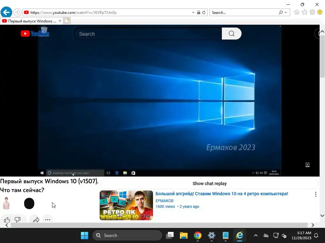Click the vertical scrollbar thumb
This screenshot has height=243, width=325.
[x=322, y=56]
